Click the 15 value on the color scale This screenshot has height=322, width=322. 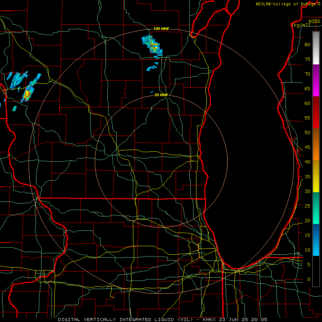307,235
